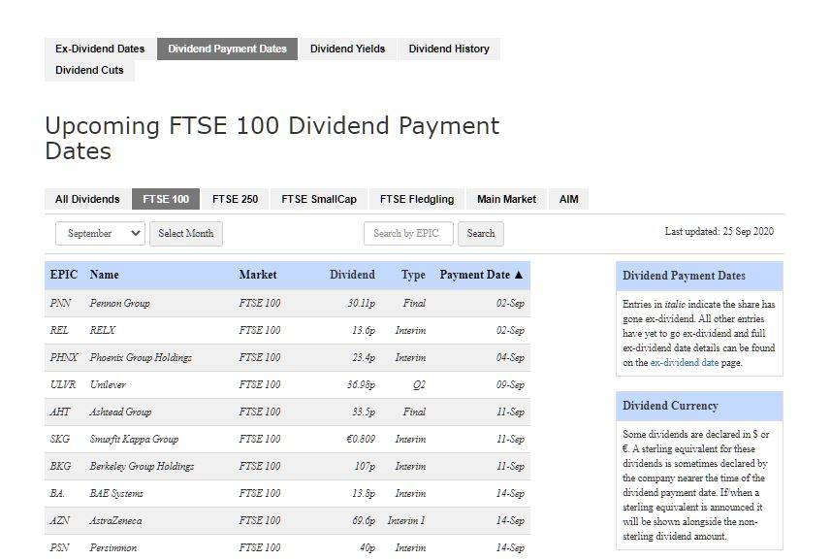Viewport: 831px width, 560px height.
Task: Select the Smurfit Kappa Group name
Action: tap(134, 439)
